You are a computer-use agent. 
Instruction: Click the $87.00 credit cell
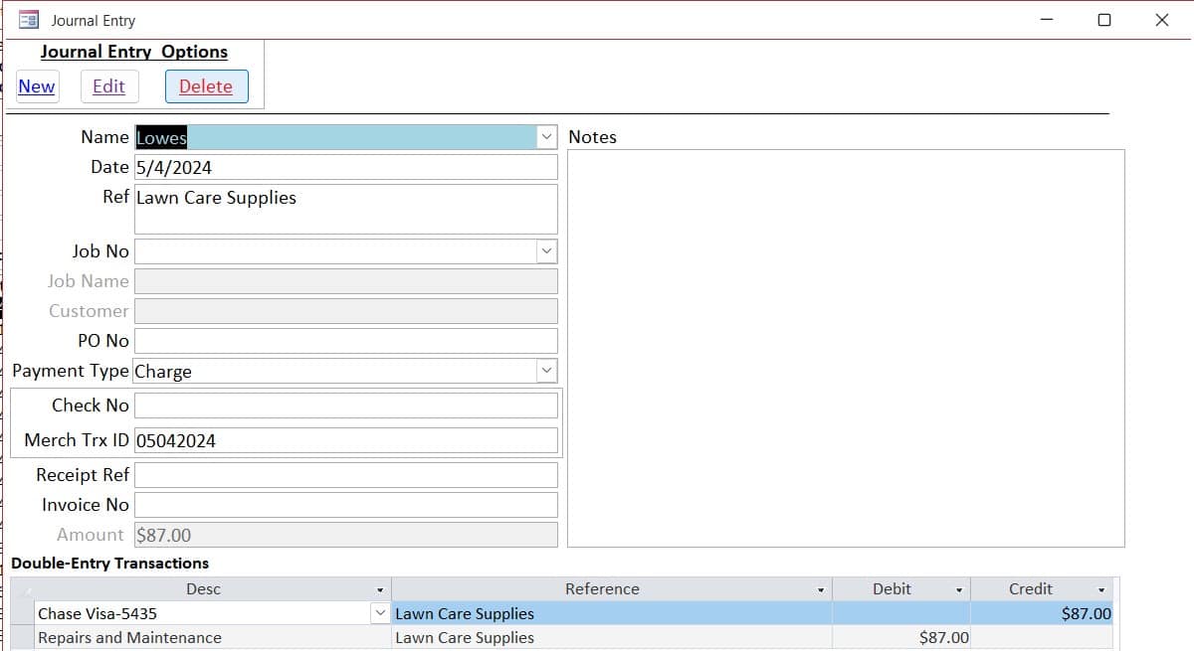(x=1043, y=614)
